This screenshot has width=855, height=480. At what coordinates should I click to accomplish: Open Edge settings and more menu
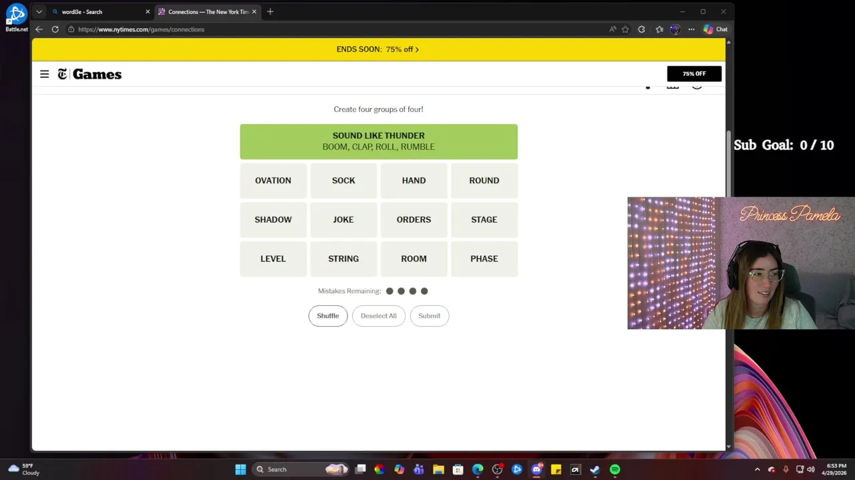[691, 29]
